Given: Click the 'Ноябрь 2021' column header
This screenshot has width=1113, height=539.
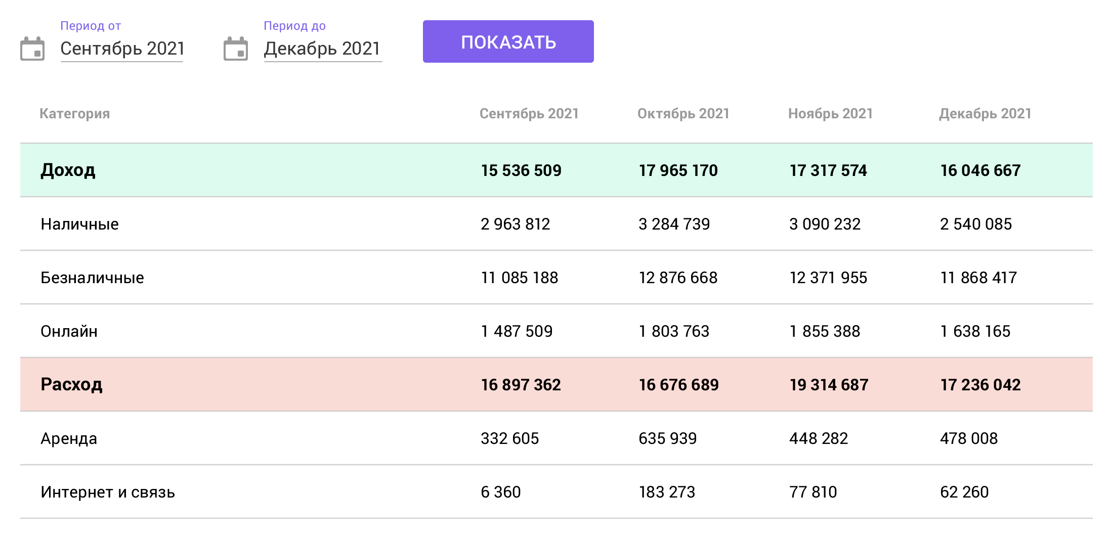Looking at the screenshot, I should pyautogui.click(x=830, y=114).
